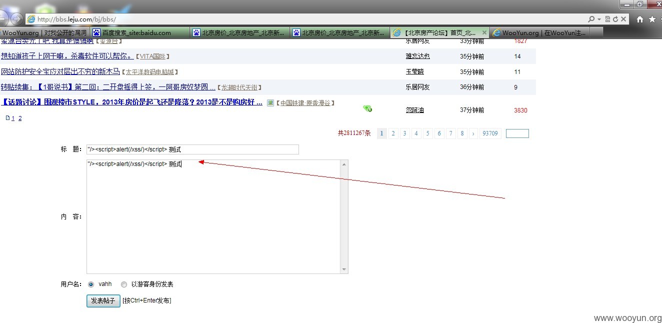Go to pagination page 4
662x323 pixels.
(x=416, y=133)
